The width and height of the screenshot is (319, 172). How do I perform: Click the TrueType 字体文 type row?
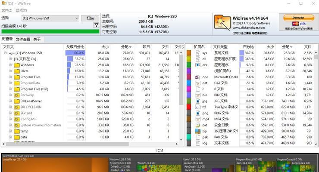click(x=250, y=107)
